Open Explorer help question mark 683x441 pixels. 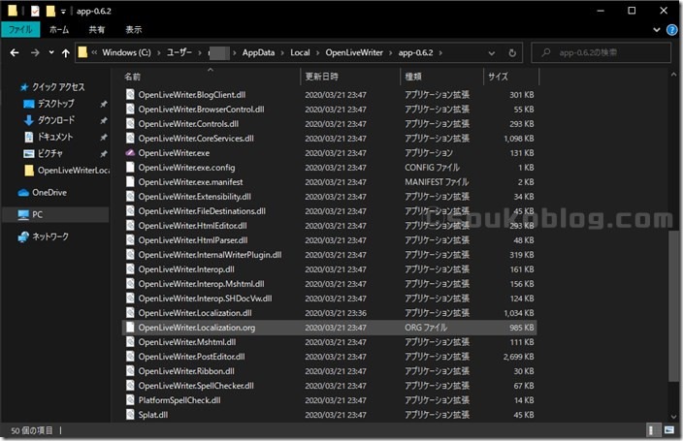pos(672,30)
